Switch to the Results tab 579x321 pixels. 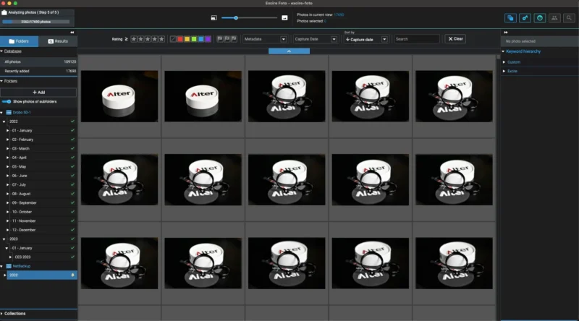tap(58, 41)
